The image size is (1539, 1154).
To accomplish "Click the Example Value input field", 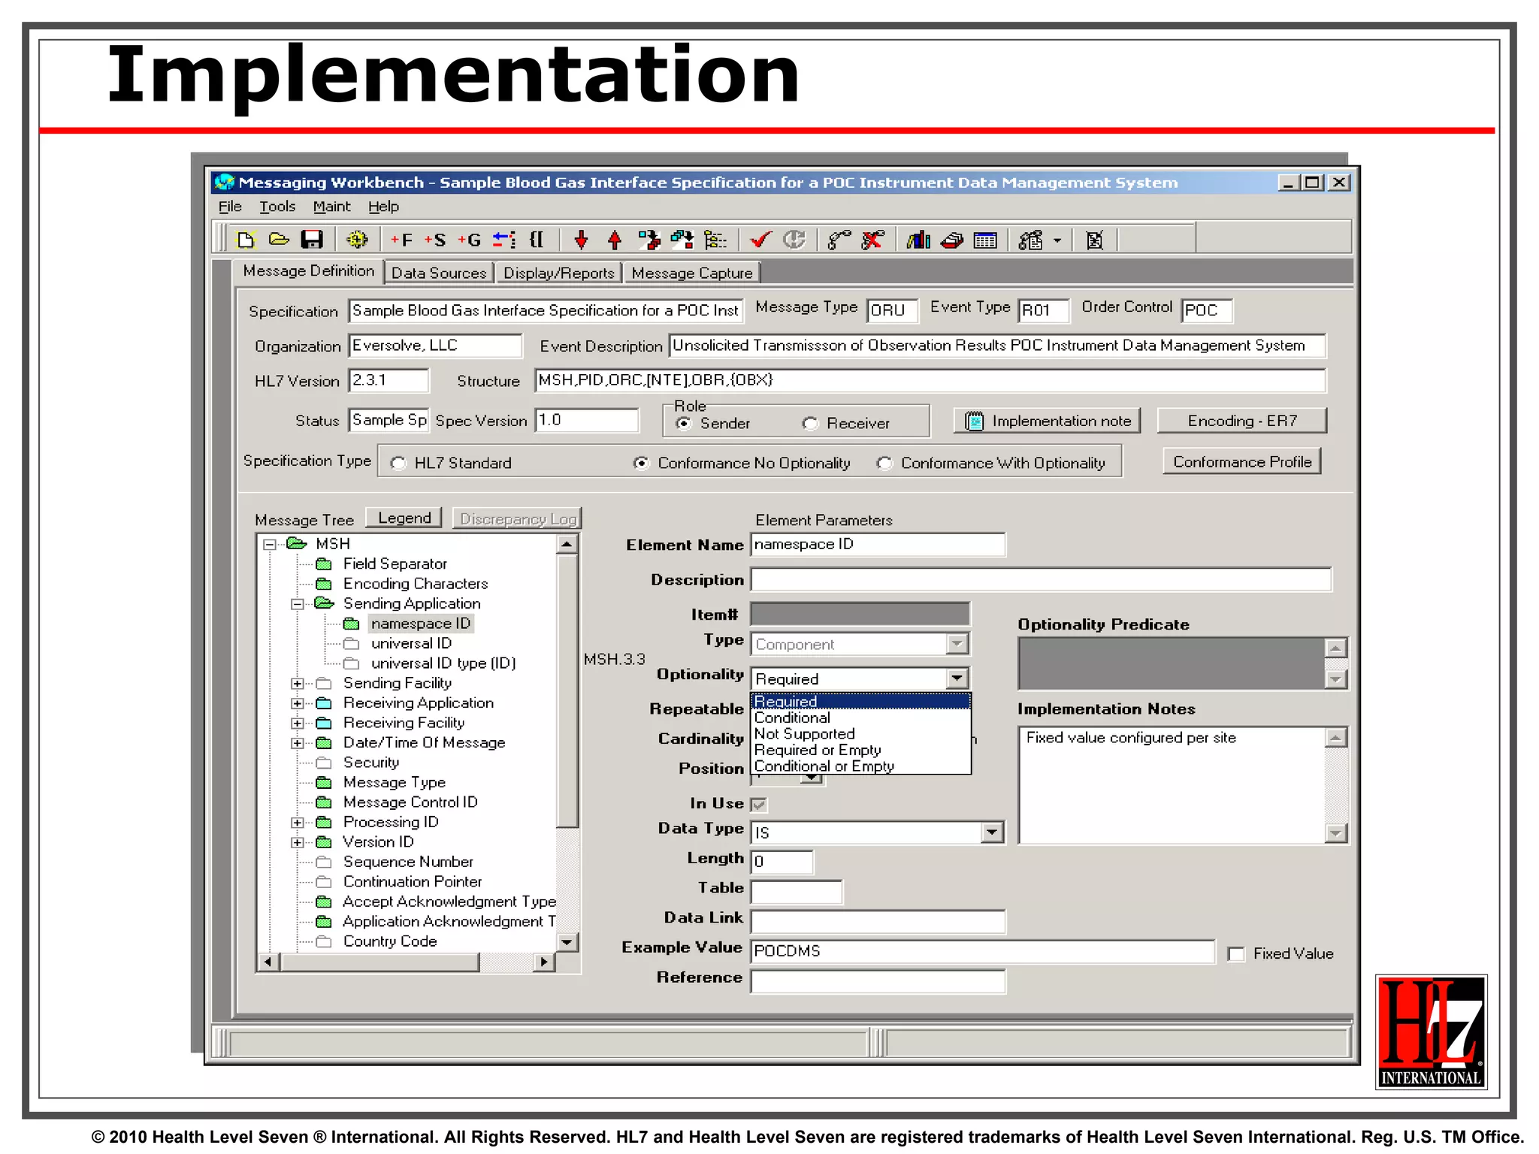I will 983,951.
